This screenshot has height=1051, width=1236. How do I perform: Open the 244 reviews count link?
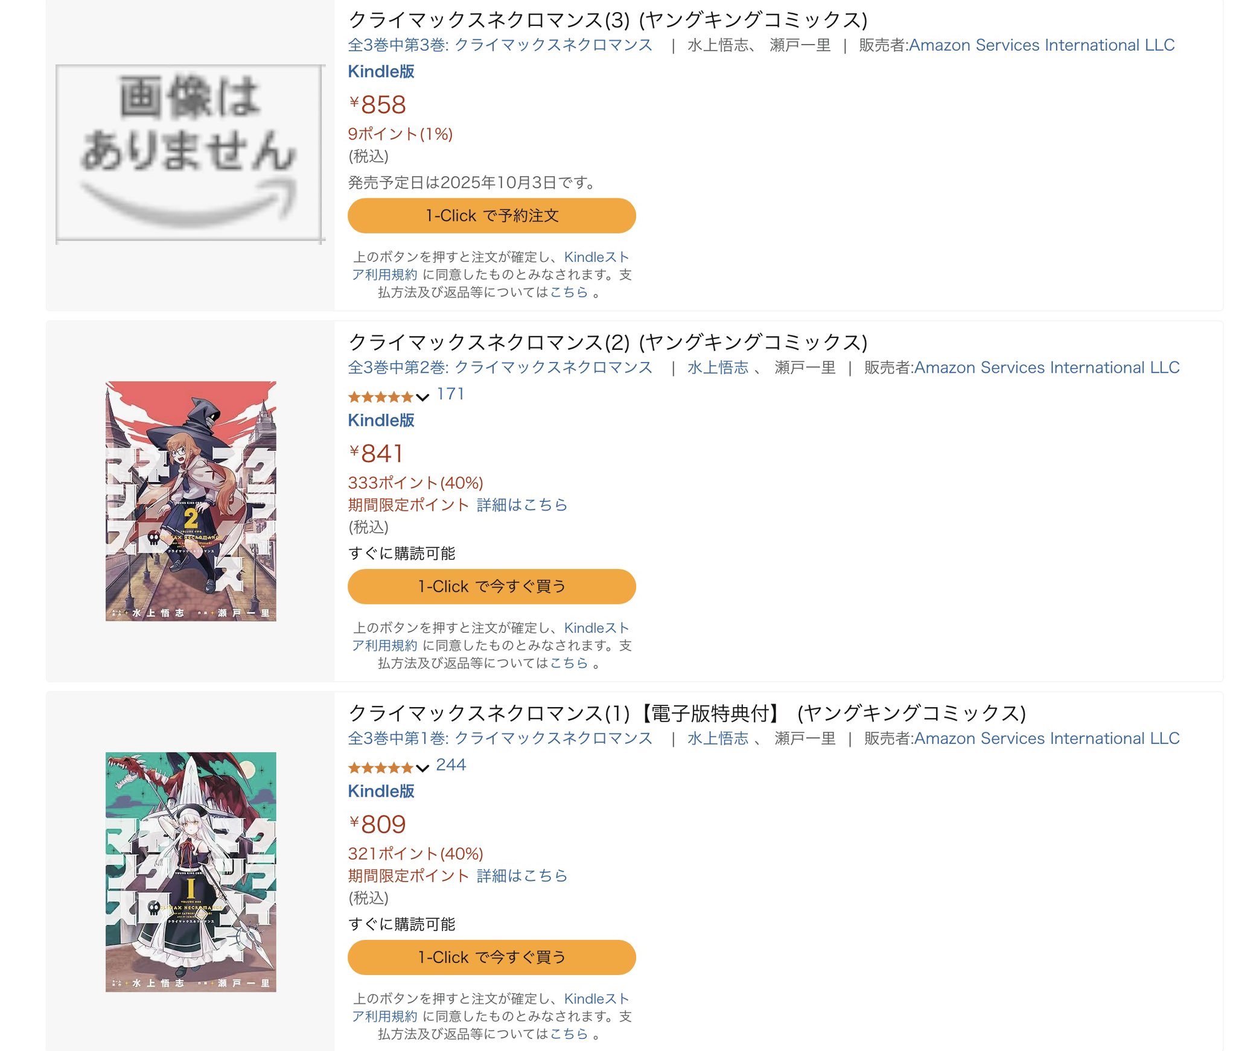(x=451, y=765)
